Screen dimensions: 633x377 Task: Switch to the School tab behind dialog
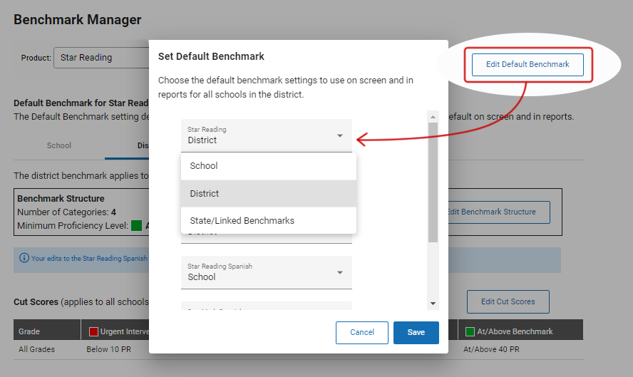[59, 145]
